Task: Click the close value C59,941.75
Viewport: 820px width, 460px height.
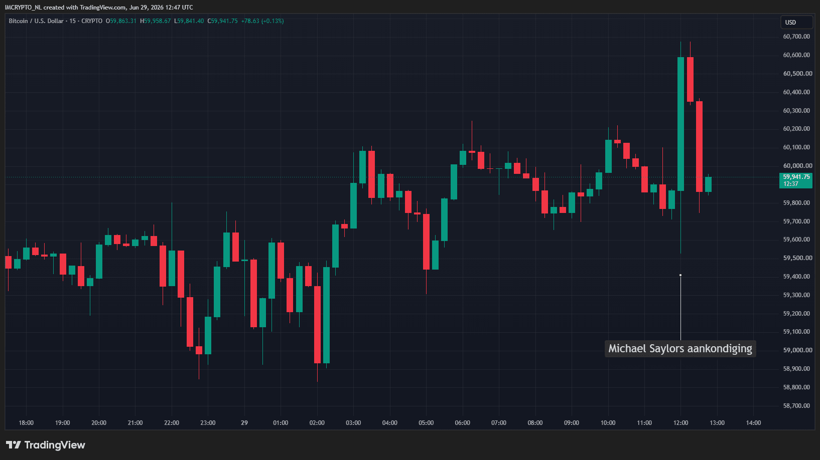Action: pos(222,21)
